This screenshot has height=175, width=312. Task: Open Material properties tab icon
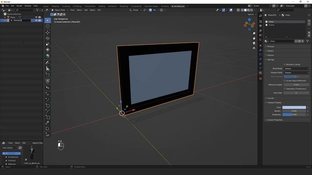[260, 73]
